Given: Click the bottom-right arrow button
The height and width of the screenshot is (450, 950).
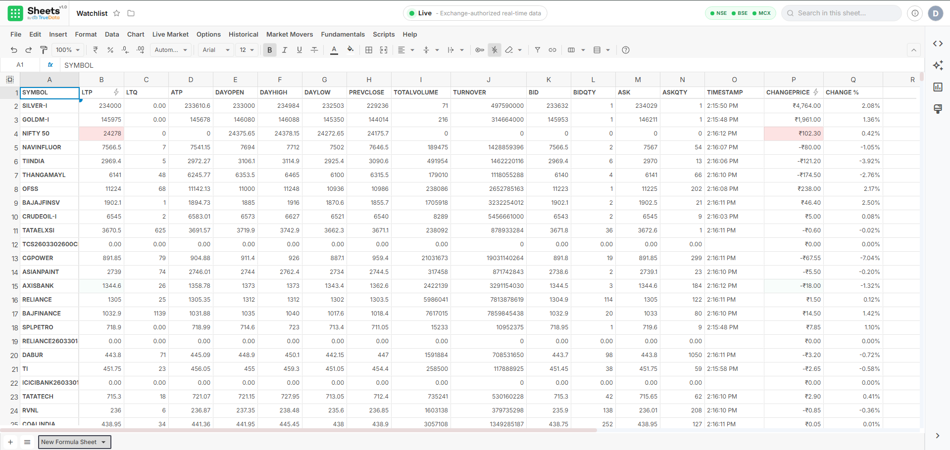Looking at the screenshot, I should [x=937, y=436].
